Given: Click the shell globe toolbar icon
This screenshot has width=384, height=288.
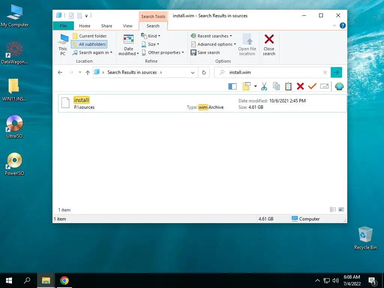Looking at the screenshot, I should [339, 86].
